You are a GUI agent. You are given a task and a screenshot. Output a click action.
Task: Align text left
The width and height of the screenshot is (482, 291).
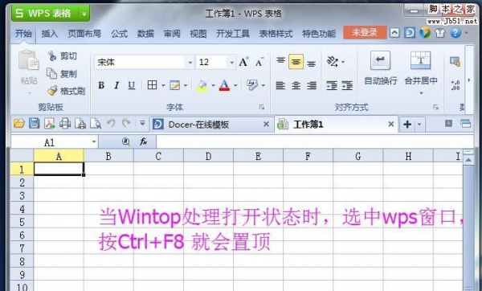[x=280, y=85]
